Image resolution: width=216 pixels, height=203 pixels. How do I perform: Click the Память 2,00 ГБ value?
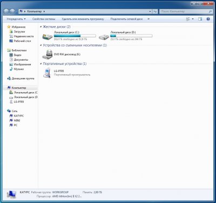pyautogui.click(x=98, y=192)
